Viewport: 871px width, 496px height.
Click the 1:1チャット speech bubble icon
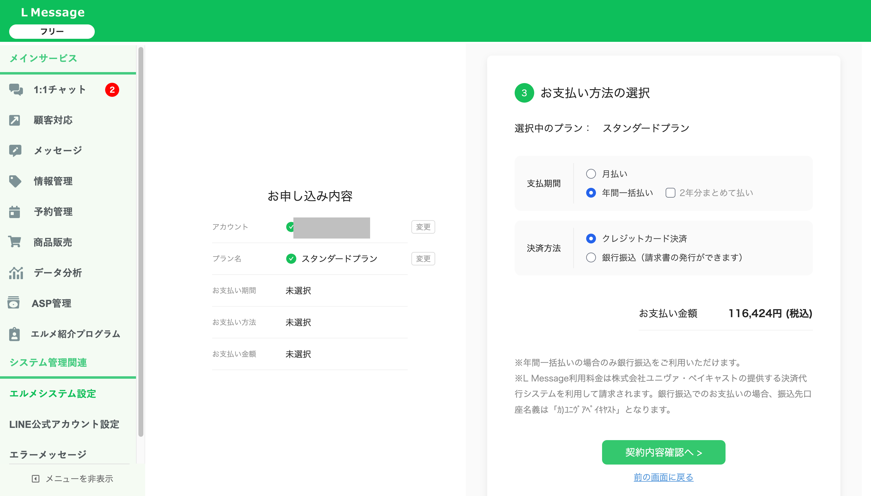[16, 89]
